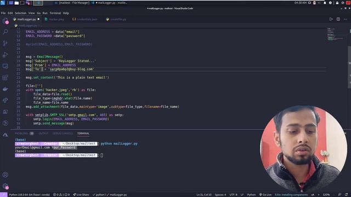Split the editor to the right

(x=338, y=19)
